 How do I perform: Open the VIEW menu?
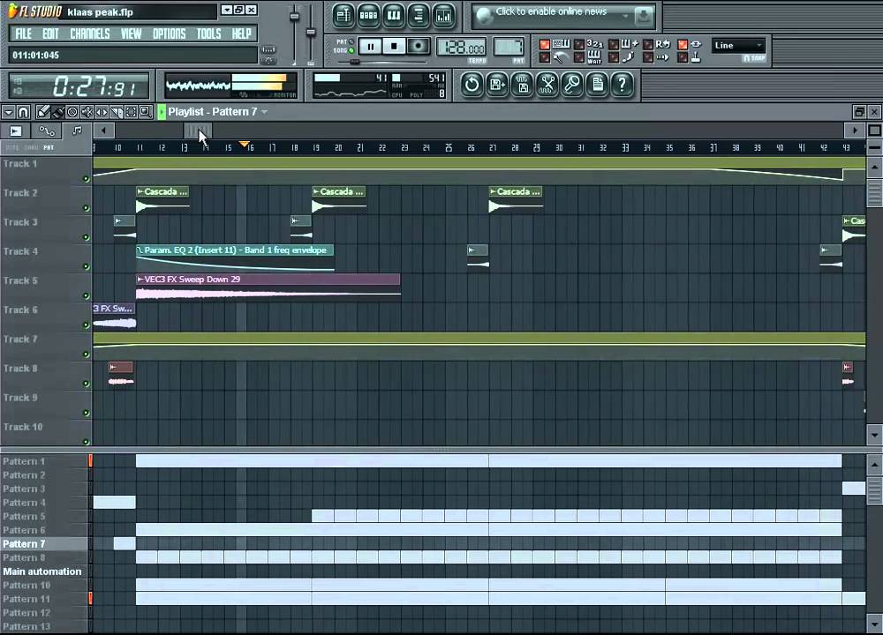tap(131, 34)
